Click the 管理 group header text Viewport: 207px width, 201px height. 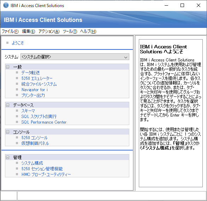coord(17,157)
